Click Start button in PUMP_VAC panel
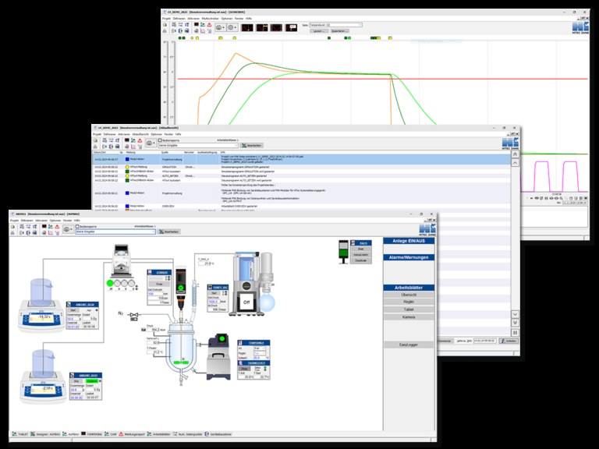Screen dimensions: 599x449 point(214,293)
